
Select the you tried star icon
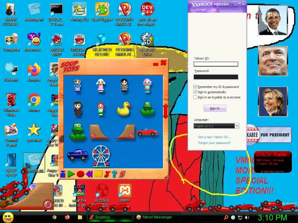[34, 133]
